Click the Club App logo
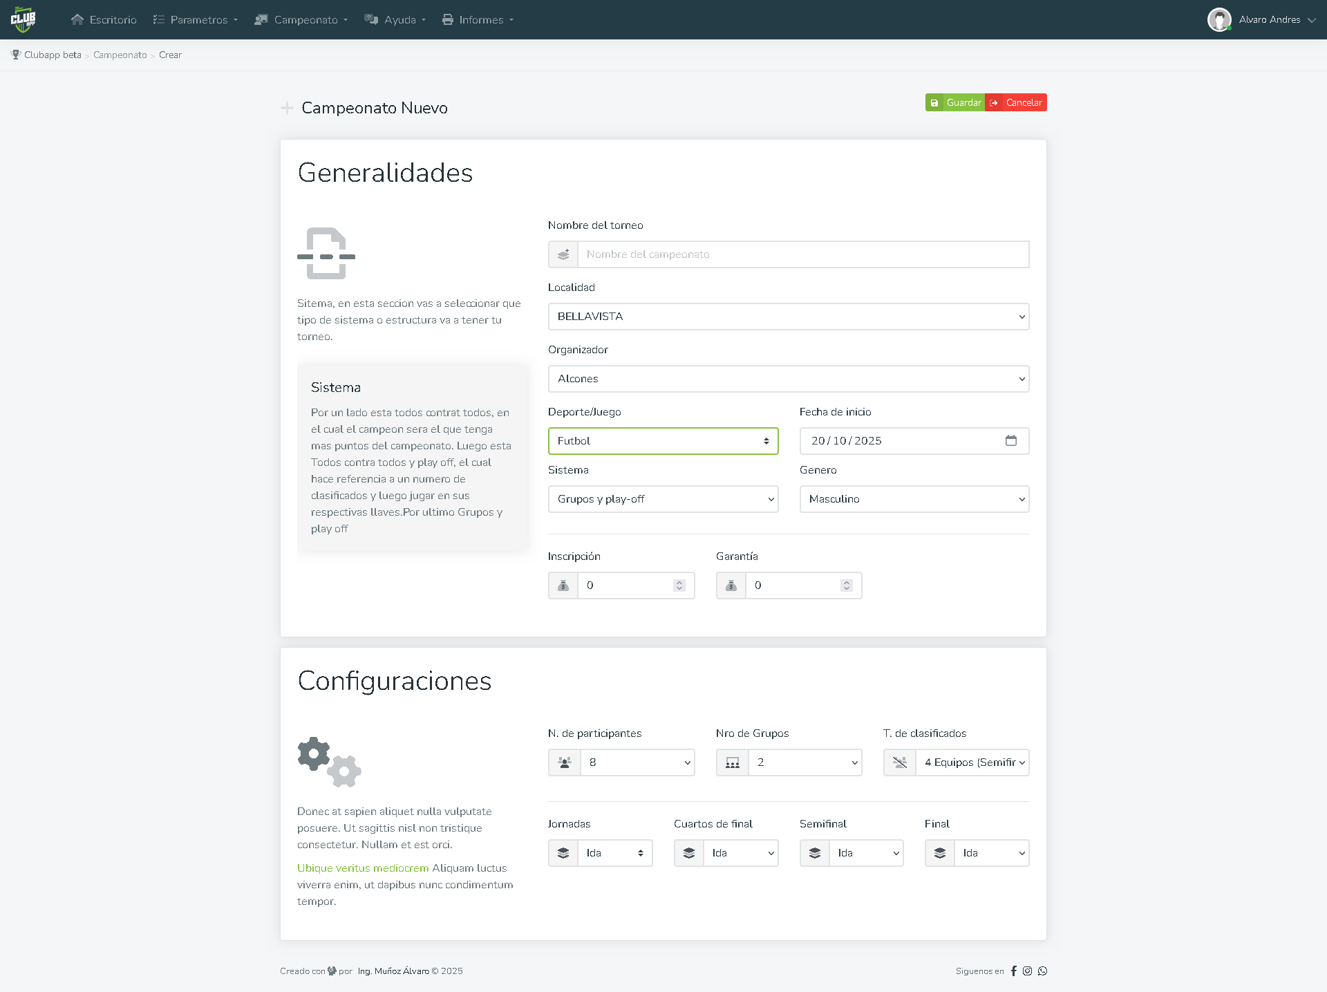Screen dimensions: 1327x992 click(x=23, y=19)
